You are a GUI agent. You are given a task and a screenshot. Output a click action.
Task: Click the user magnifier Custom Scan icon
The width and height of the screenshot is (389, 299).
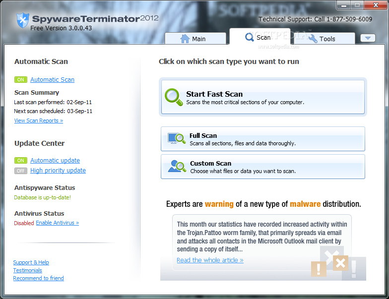(x=177, y=166)
